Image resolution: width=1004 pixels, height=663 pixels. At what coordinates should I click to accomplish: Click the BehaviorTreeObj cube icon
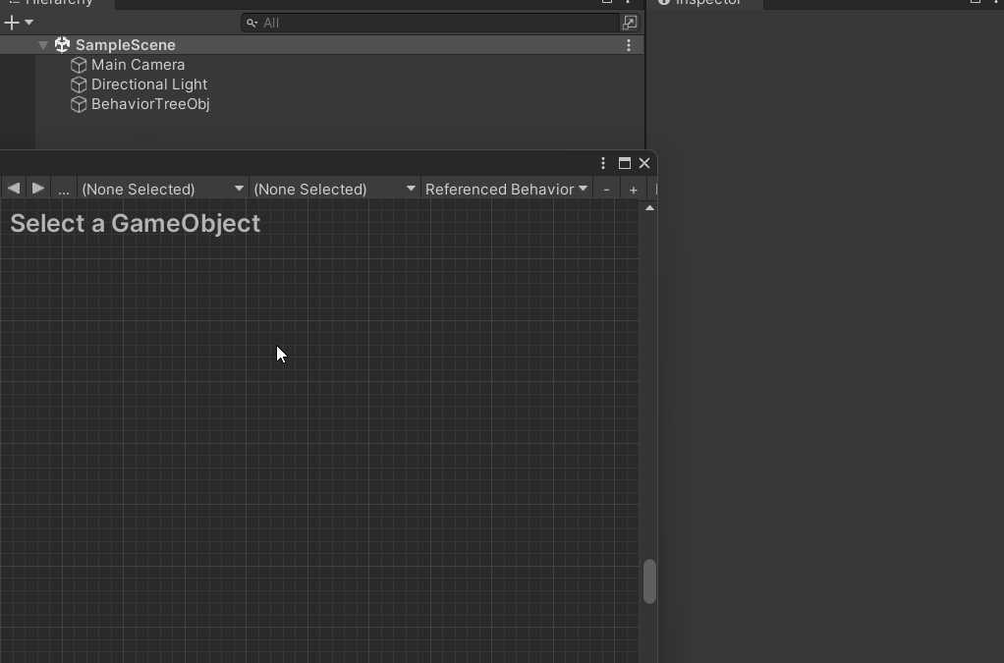[x=79, y=104]
